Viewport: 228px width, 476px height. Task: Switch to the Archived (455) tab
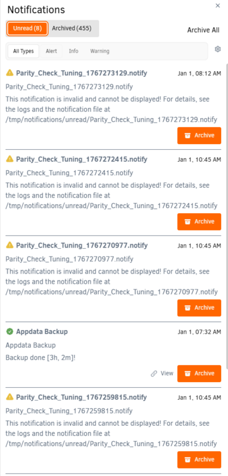click(72, 28)
